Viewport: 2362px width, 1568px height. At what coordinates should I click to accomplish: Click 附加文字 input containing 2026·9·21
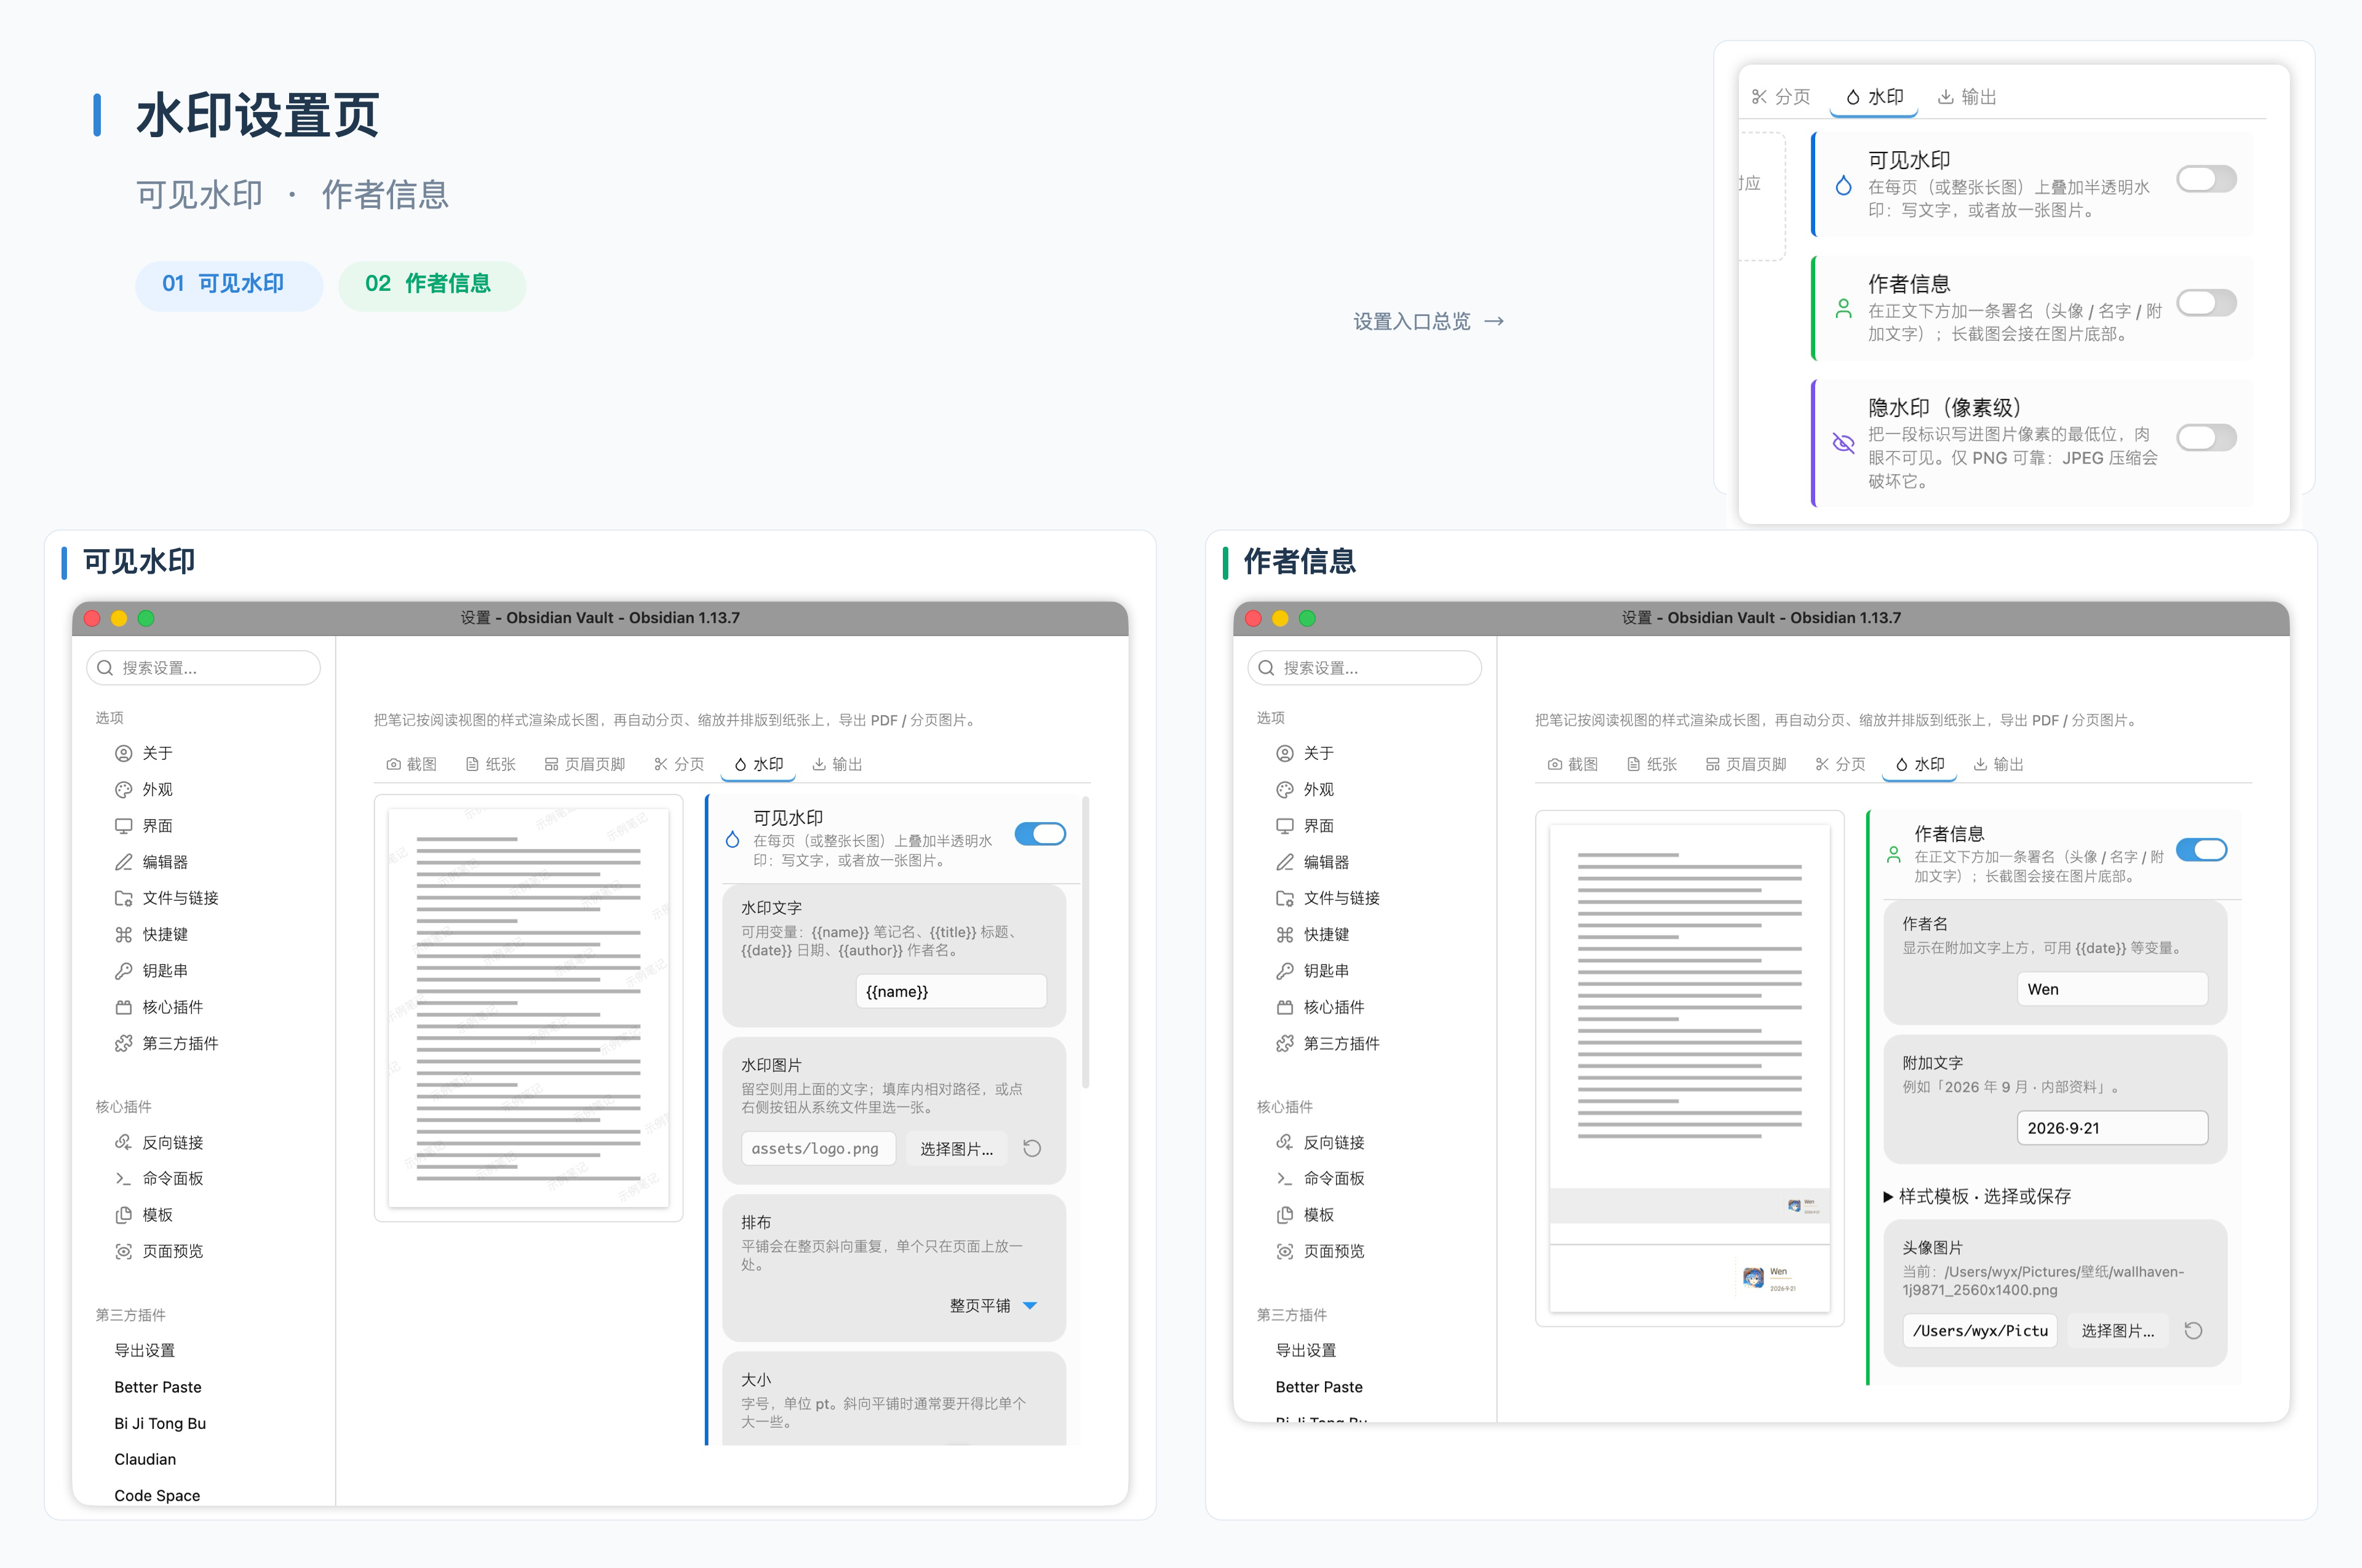[2113, 1128]
